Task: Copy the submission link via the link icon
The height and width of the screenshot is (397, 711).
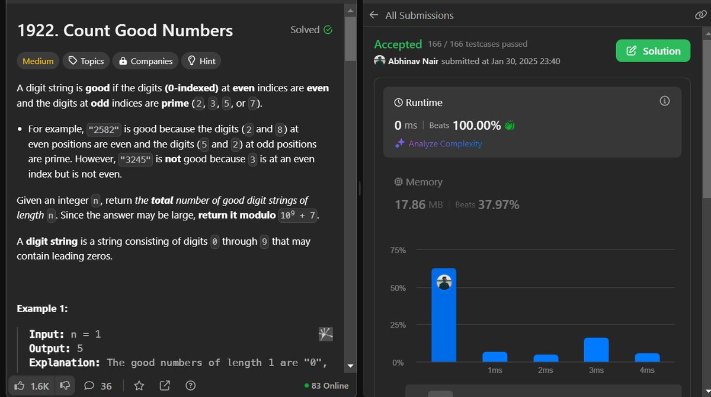Action: point(700,15)
